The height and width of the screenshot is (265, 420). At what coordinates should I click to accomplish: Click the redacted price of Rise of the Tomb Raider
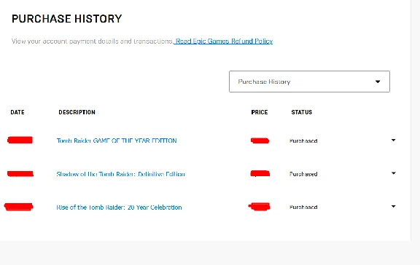pyautogui.click(x=260, y=207)
